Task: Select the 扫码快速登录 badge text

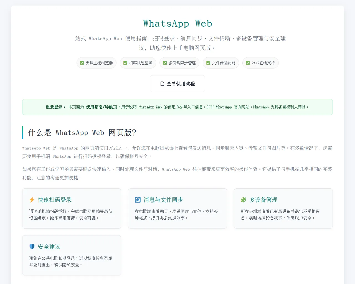Action: pyautogui.click(x=141, y=63)
